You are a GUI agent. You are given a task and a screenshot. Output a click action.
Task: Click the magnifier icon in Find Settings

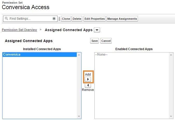point(6,18)
